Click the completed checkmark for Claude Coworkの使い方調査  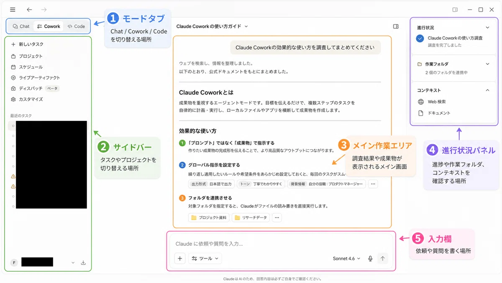420,38
